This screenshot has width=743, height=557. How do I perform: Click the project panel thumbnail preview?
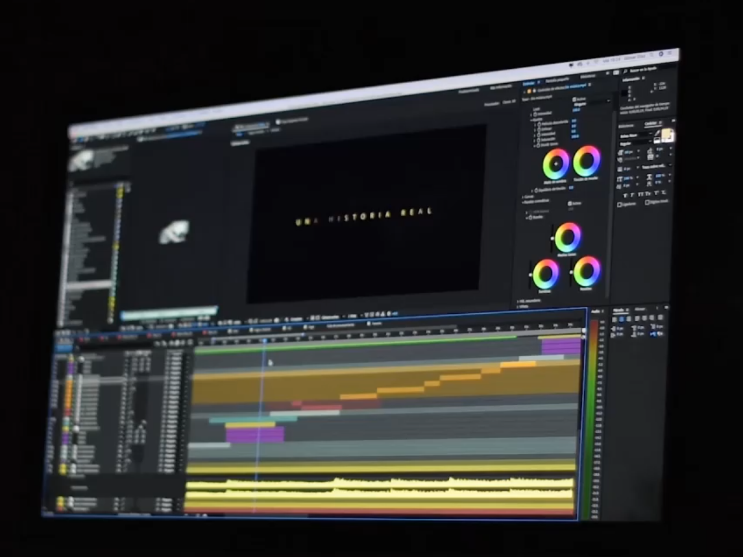tap(82, 160)
